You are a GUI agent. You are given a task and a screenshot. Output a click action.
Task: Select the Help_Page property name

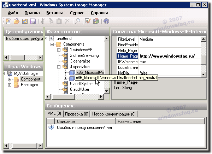click(127, 51)
